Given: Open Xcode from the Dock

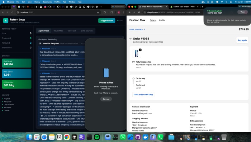Looking at the screenshot, I should [130, 137].
